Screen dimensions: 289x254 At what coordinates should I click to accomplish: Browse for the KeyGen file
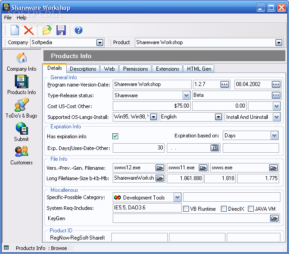coord(275,218)
